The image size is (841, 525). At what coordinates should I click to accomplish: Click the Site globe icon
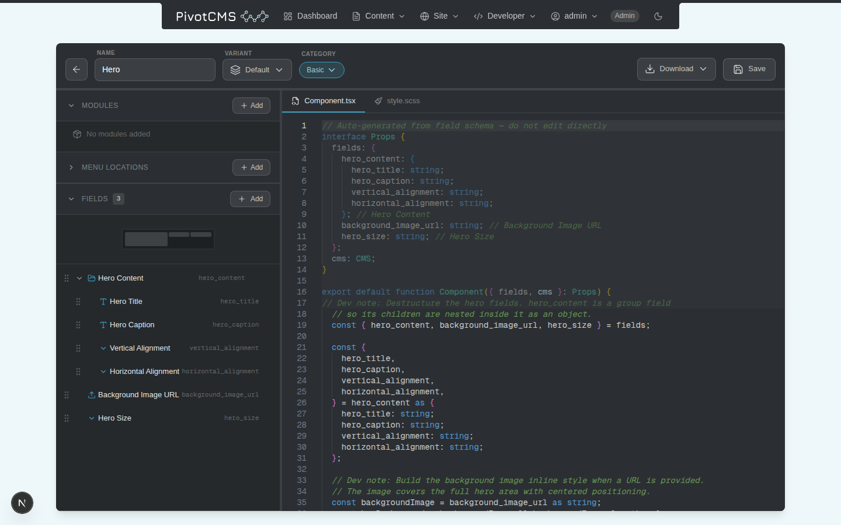pos(425,16)
